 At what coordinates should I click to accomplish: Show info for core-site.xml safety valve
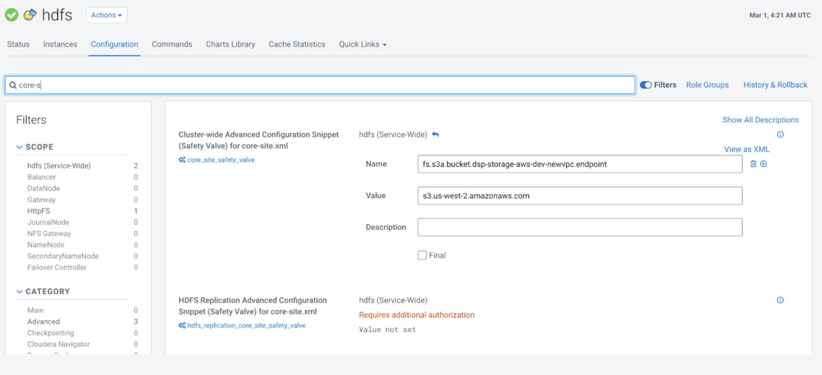(x=780, y=134)
